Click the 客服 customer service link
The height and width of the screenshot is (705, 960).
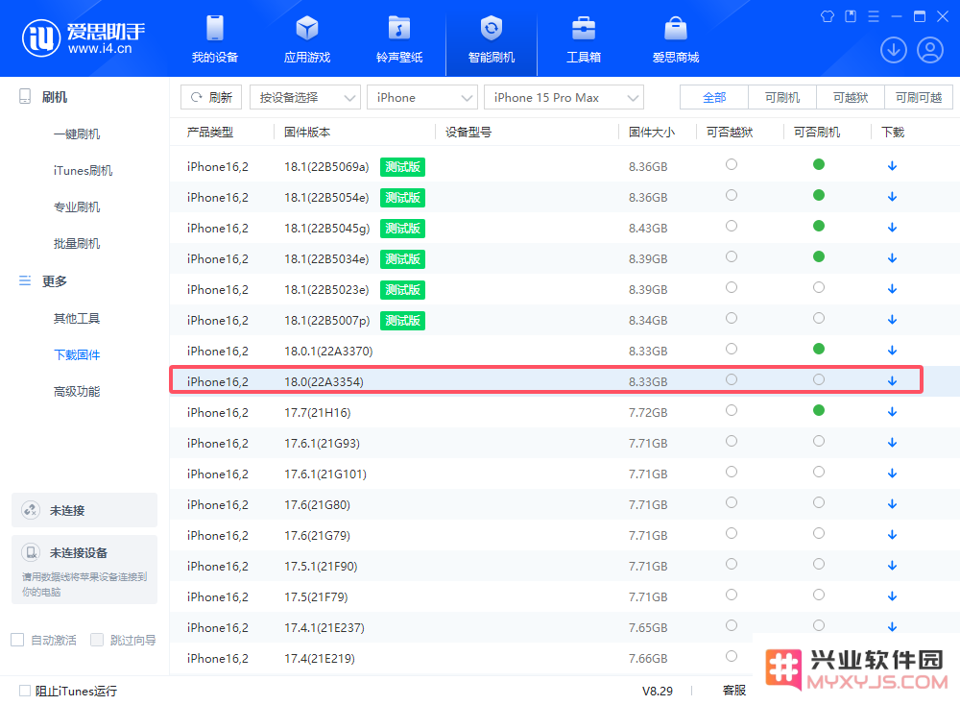point(734,691)
